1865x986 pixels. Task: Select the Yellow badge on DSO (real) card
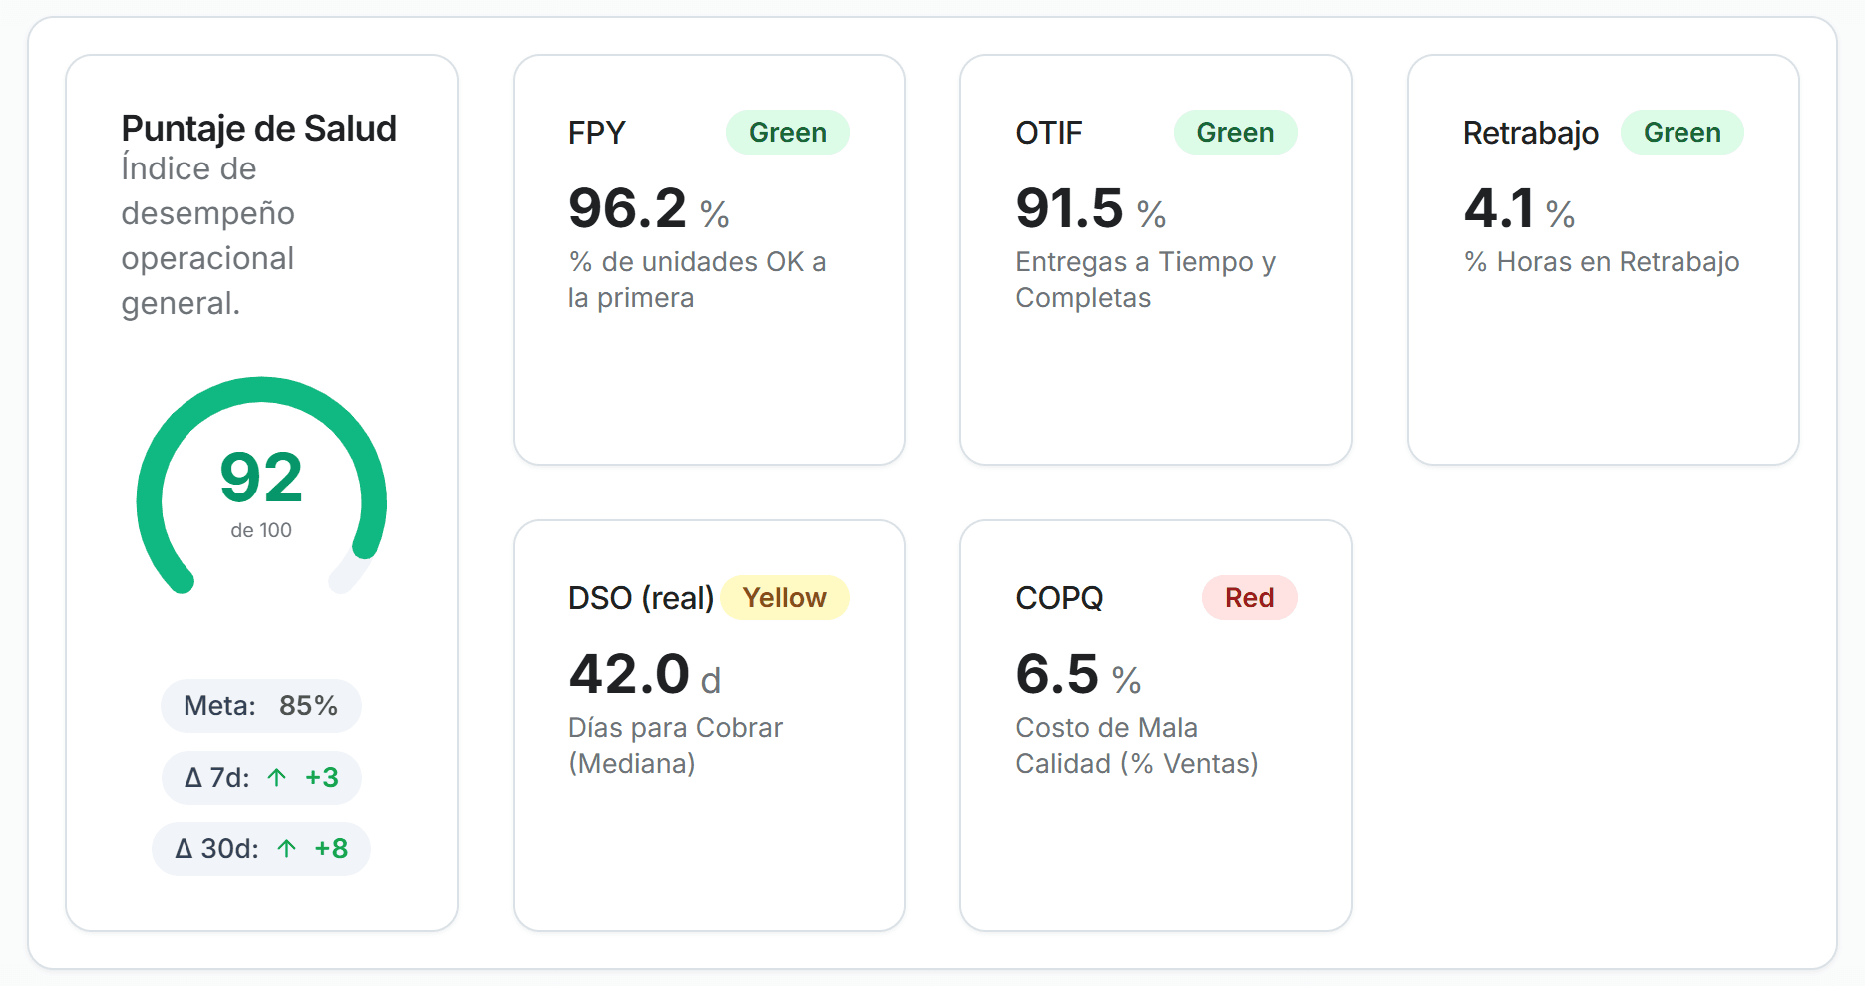point(784,598)
